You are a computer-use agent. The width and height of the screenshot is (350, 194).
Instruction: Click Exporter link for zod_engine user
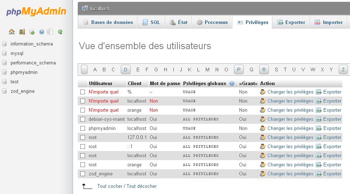click(332, 174)
